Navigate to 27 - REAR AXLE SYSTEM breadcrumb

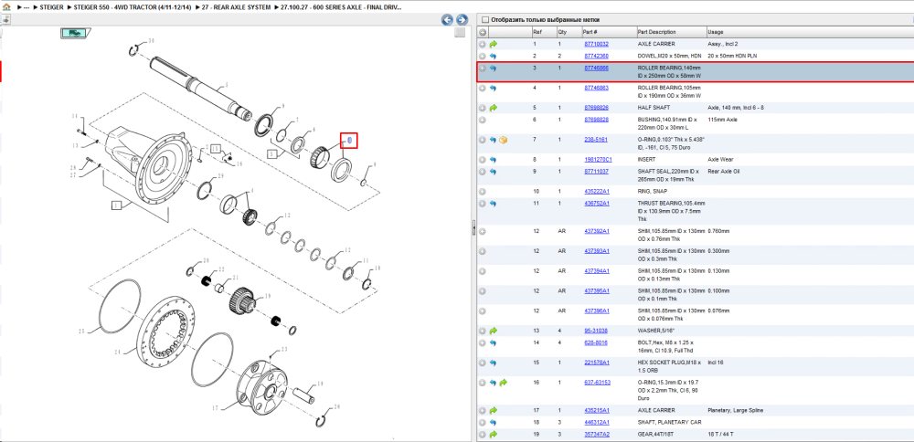pos(236,7)
